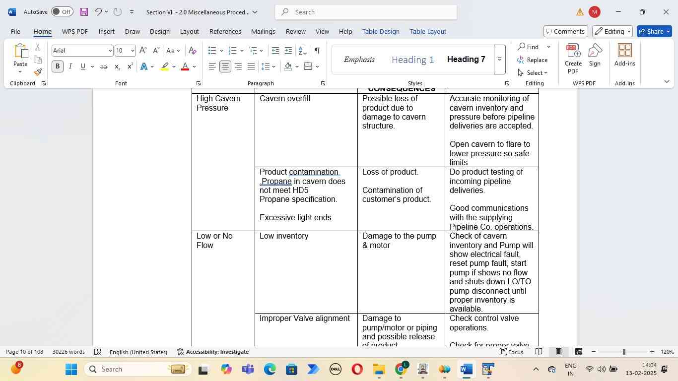The image size is (678, 381).
Task: Click the title bar Search box
Action: (x=366, y=12)
